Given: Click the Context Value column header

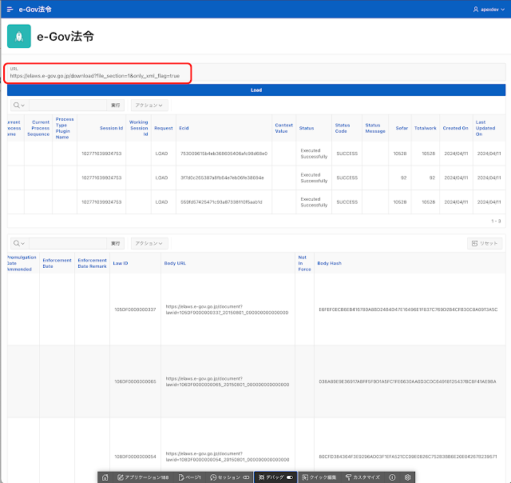Looking at the screenshot, I should (x=283, y=128).
